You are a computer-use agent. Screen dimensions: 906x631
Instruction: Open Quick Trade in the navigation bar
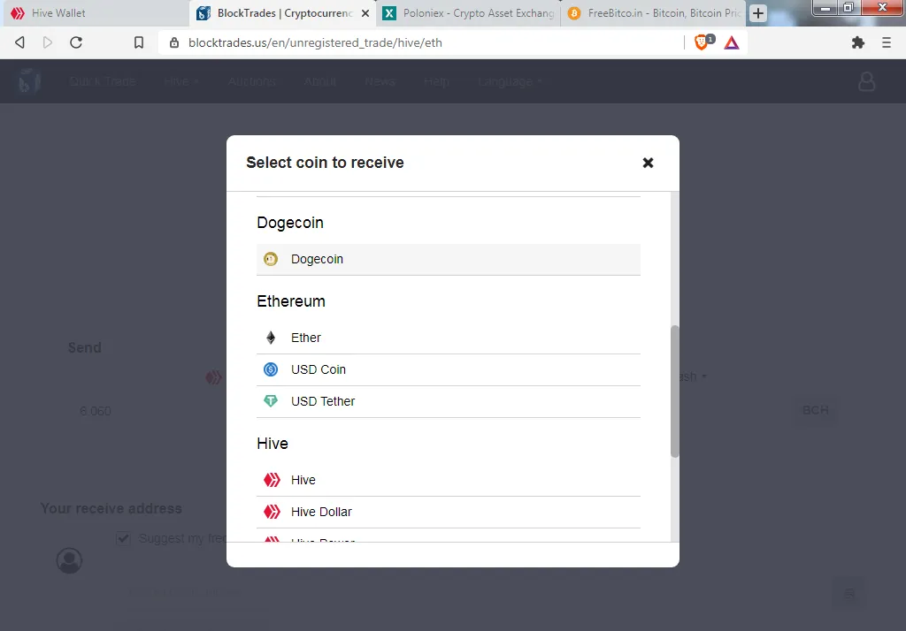tap(103, 81)
